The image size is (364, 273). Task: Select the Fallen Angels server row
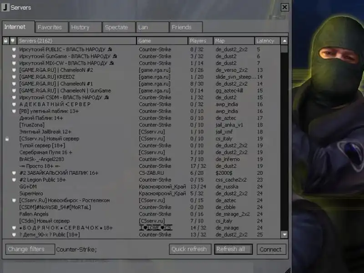click(141, 214)
